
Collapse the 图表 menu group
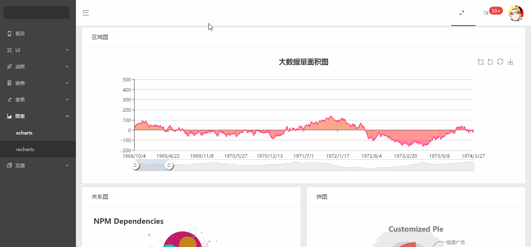(38, 116)
